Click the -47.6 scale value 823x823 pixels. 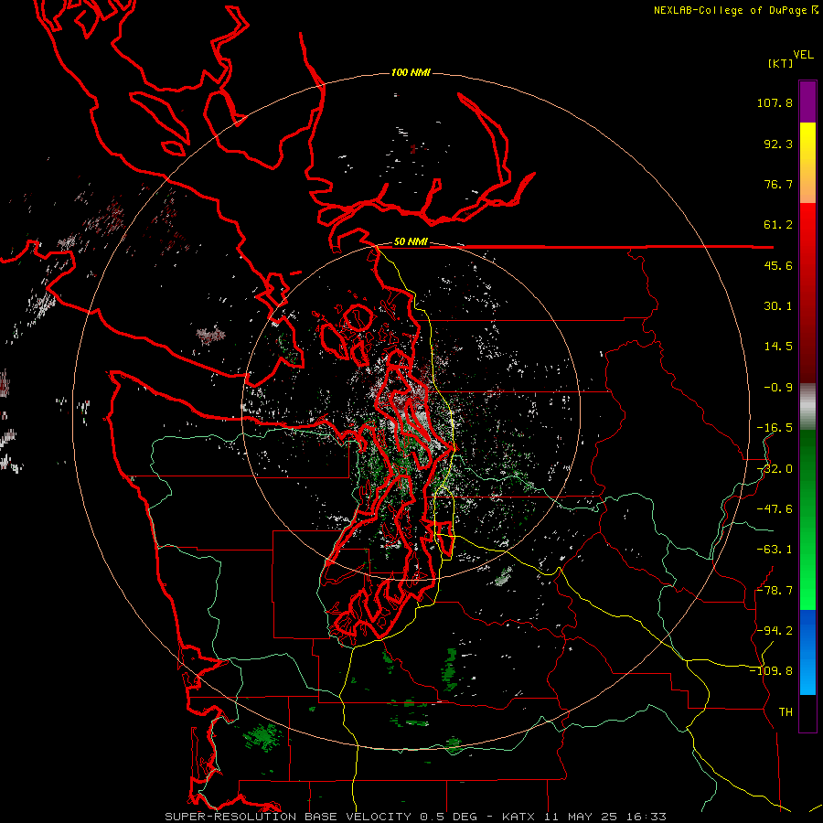(775, 509)
